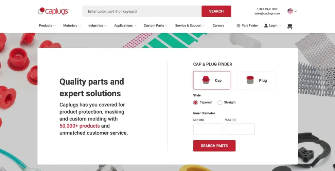Open the Service & Support dropdown
This screenshot has width=335, height=171.
point(190,26)
